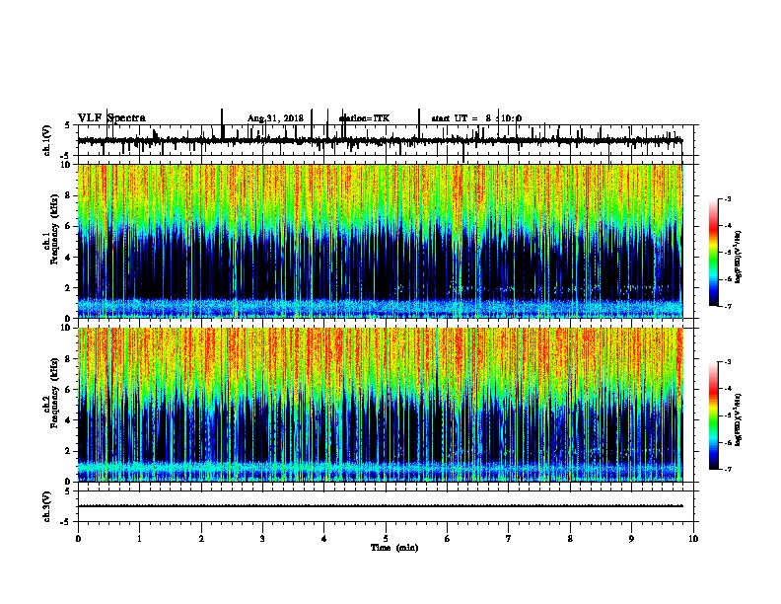Click the "start UT = 8 :10: 0" text
781x604 pixels.
click(476, 118)
